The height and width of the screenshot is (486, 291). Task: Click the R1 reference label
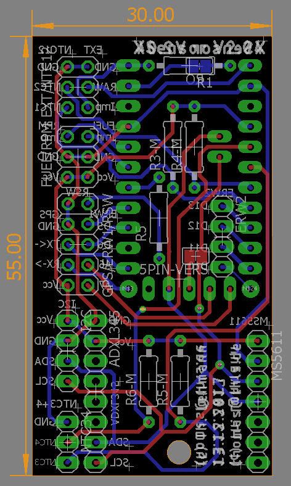pyautogui.click(x=205, y=83)
